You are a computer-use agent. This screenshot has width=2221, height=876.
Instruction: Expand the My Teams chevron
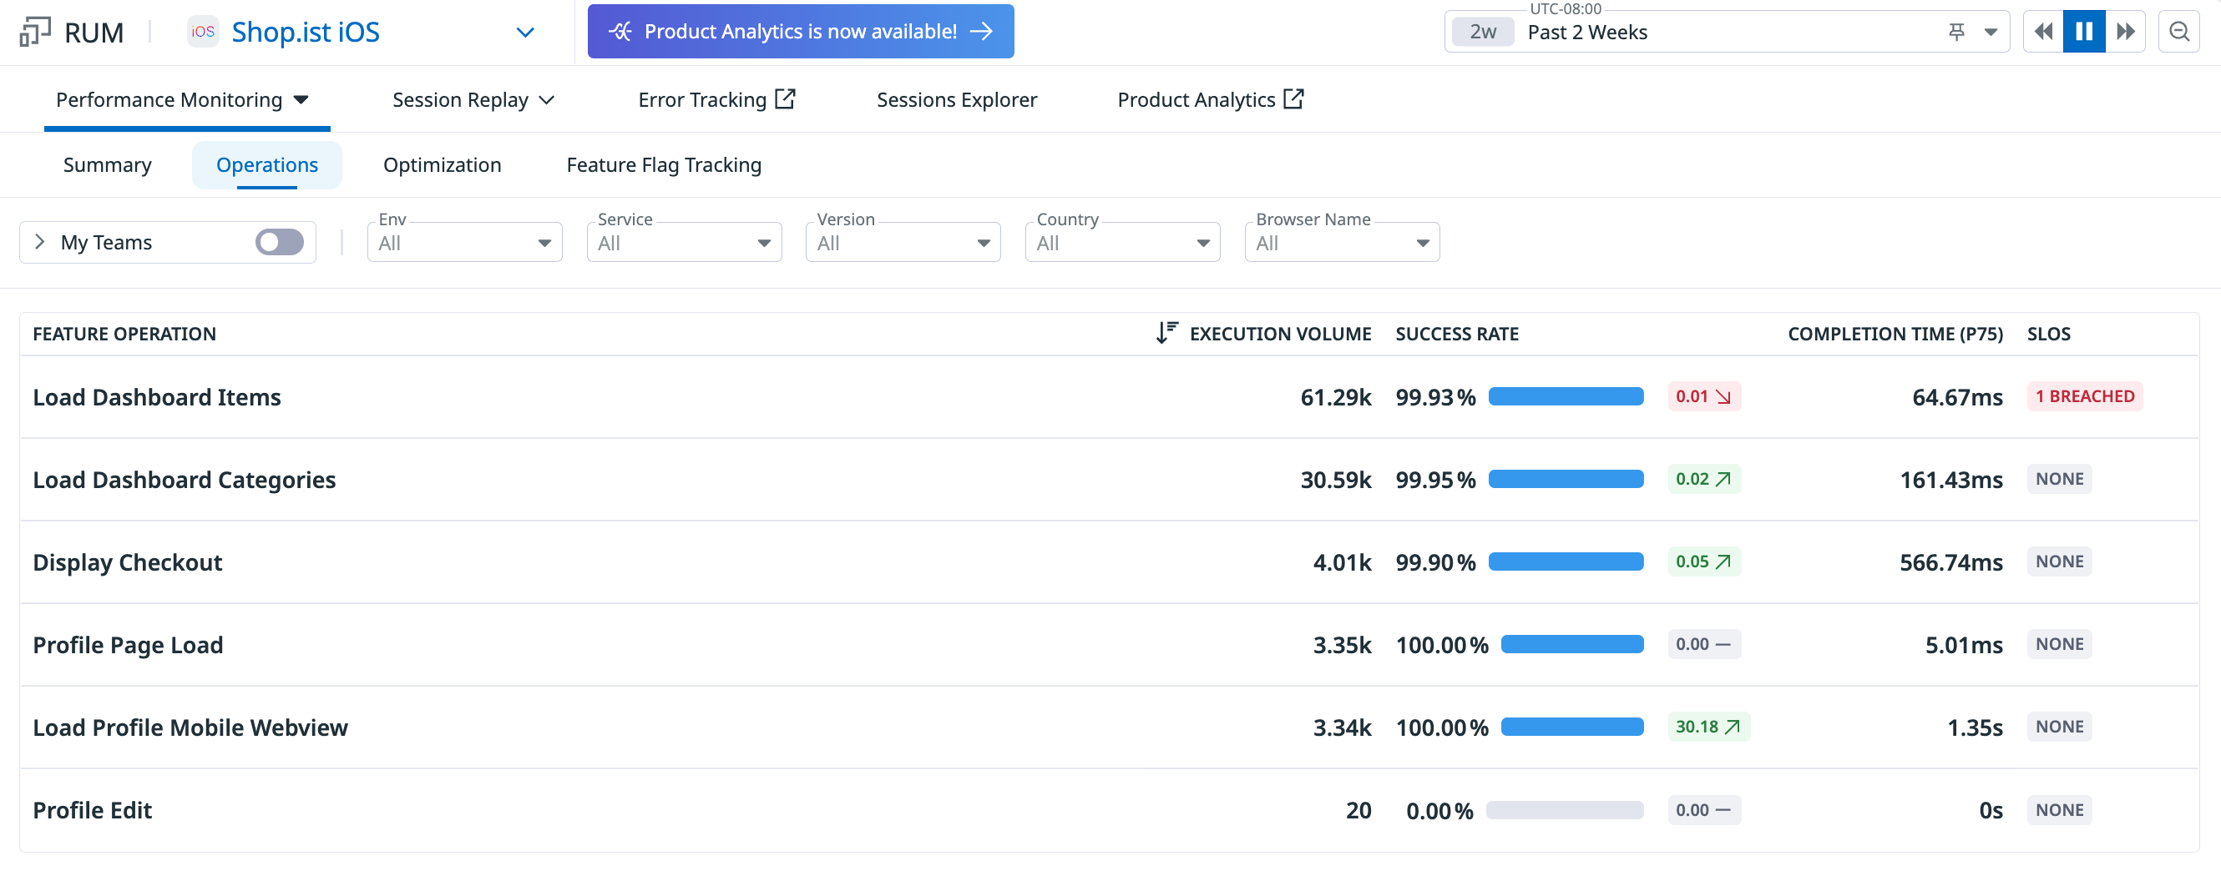[40, 242]
